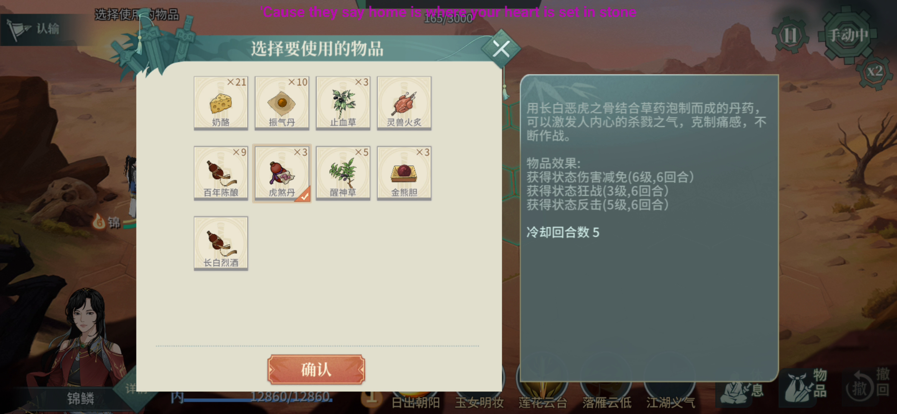Close the item selection dialog
The width and height of the screenshot is (897, 414).
point(501,49)
